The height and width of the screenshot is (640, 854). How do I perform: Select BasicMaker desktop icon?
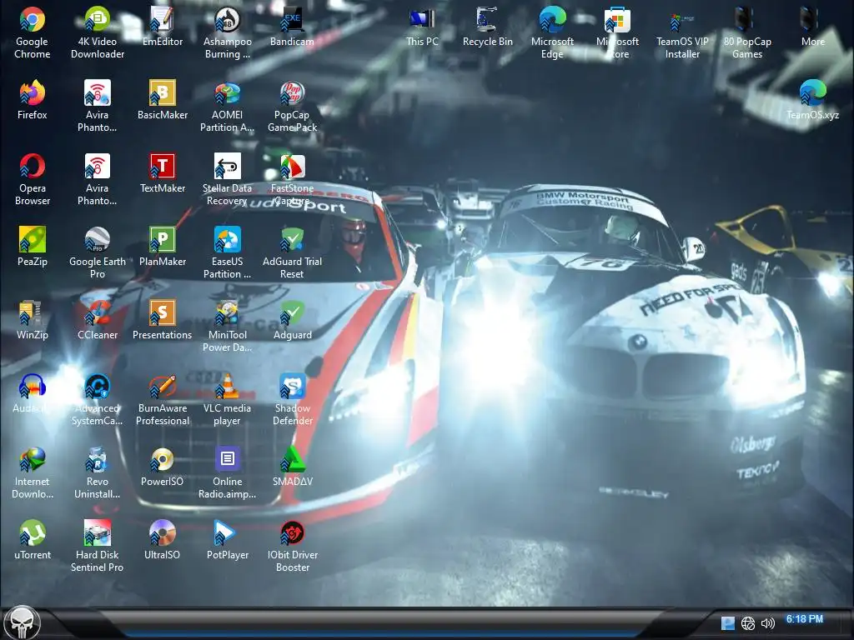(162, 93)
